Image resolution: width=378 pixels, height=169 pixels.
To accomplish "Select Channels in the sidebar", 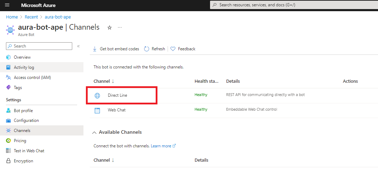I will click(x=22, y=131).
